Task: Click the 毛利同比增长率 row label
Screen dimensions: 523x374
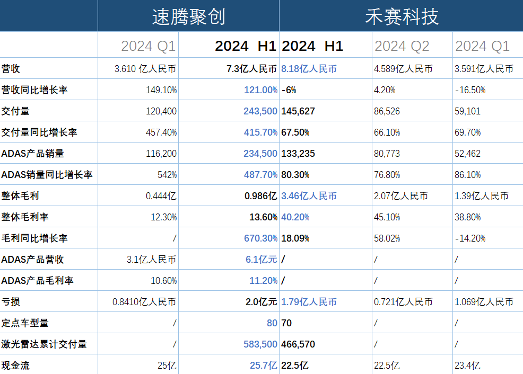Action: pyautogui.click(x=49, y=238)
